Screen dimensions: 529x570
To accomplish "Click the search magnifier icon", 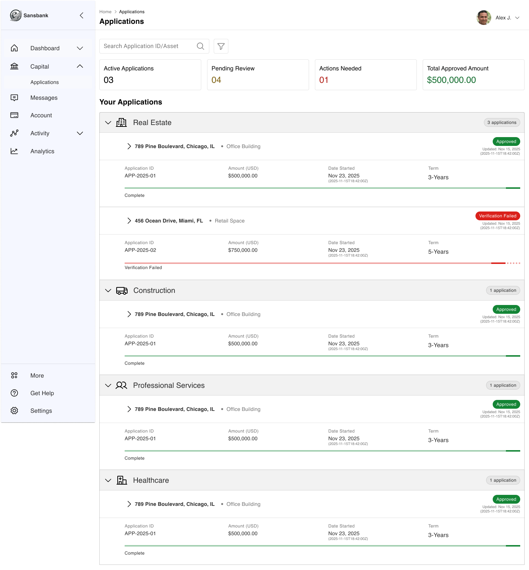I will coord(200,46).
